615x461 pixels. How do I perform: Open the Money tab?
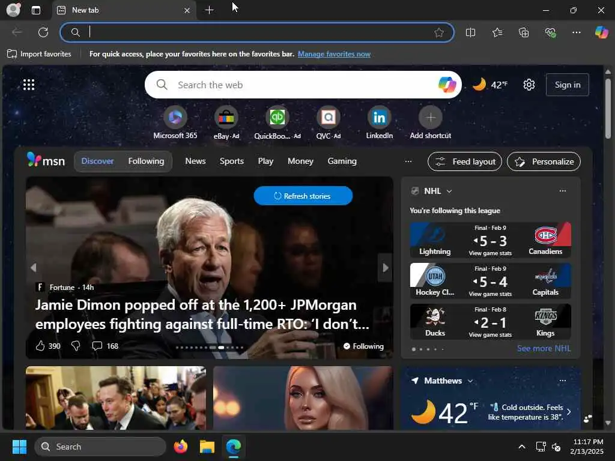[x=300, y=161]
